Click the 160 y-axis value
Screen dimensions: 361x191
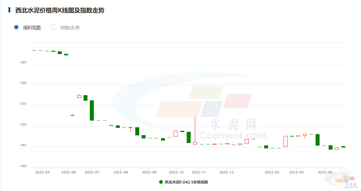pyautogui.click(x=23, y=83)
